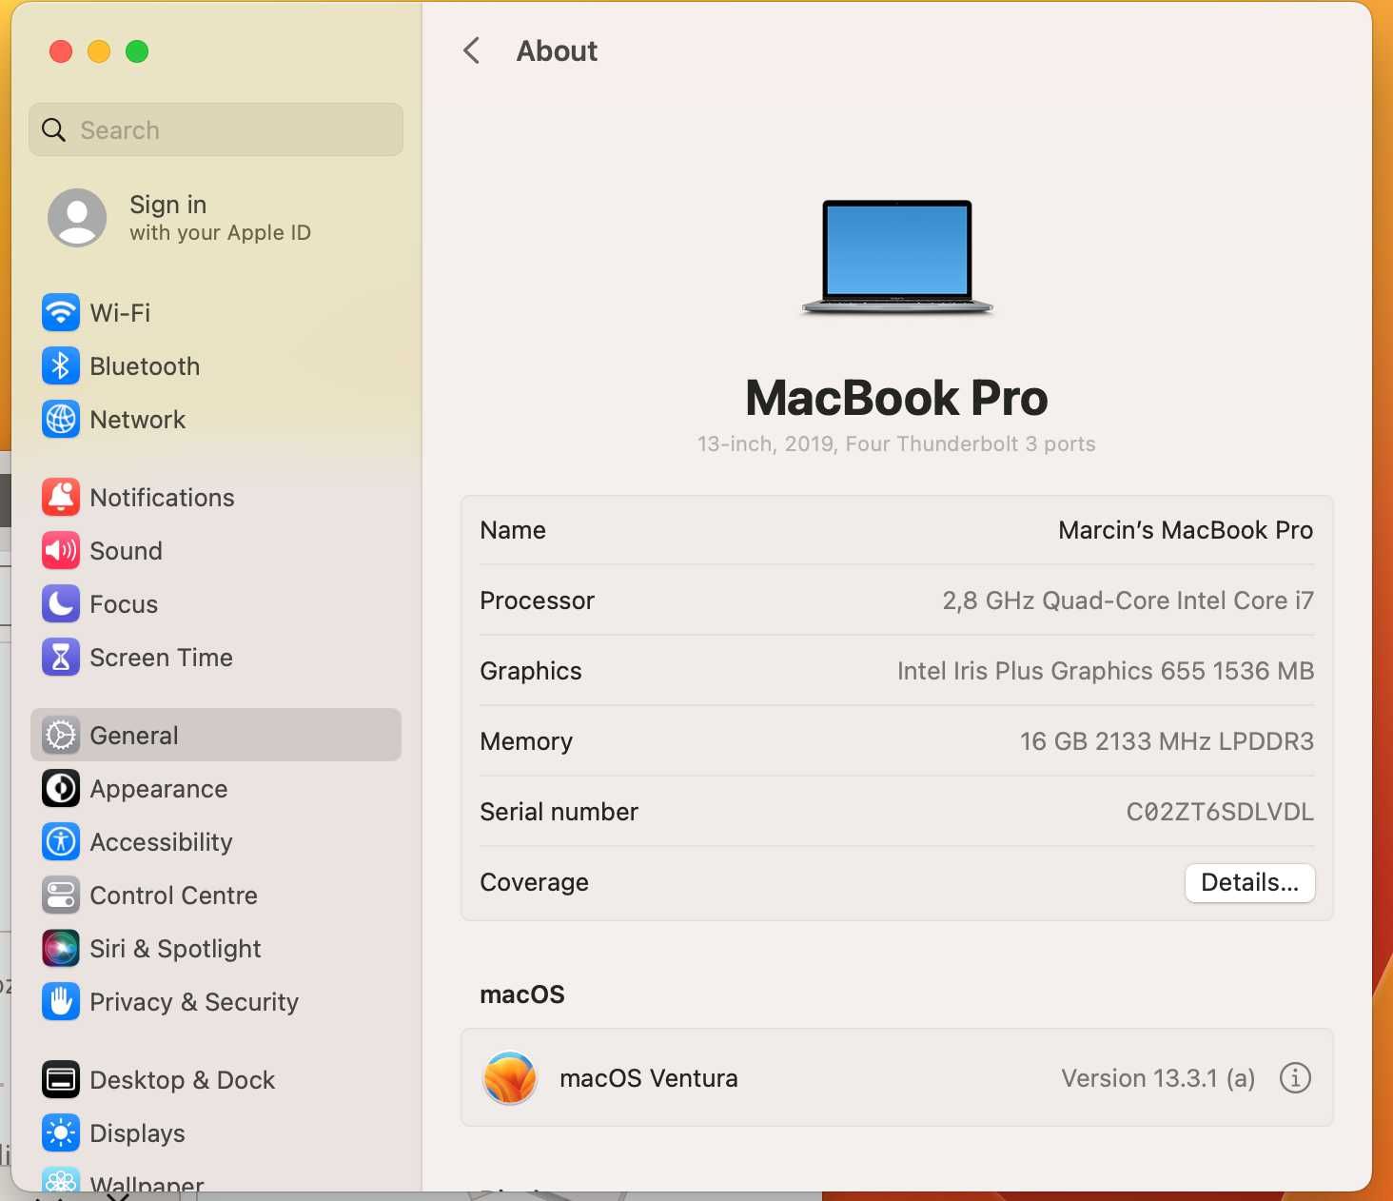This screenshot has height=1201, width=1393.
Task: Click the Sound speaker icon
Action: click(61, 550)
